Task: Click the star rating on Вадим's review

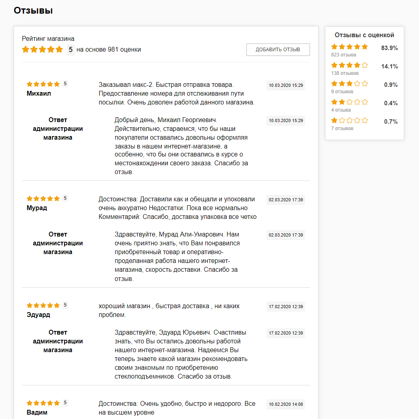Action: [x=43, y=403]
